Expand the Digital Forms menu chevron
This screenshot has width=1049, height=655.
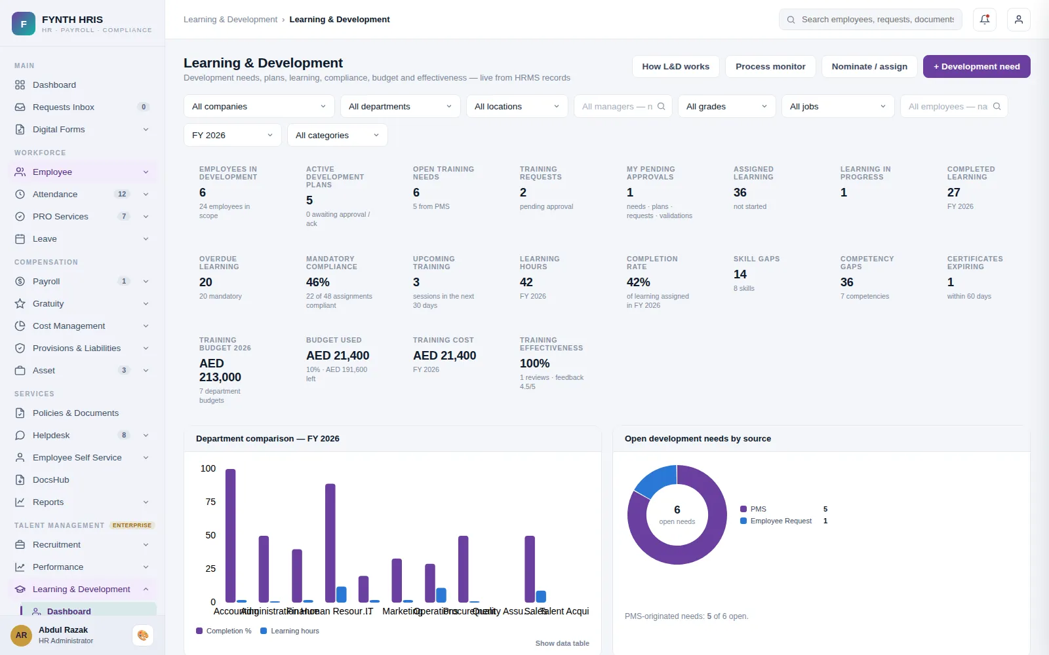146,130
